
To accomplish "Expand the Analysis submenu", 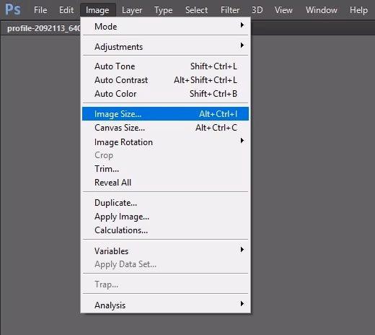I will (x=165, y=305).
